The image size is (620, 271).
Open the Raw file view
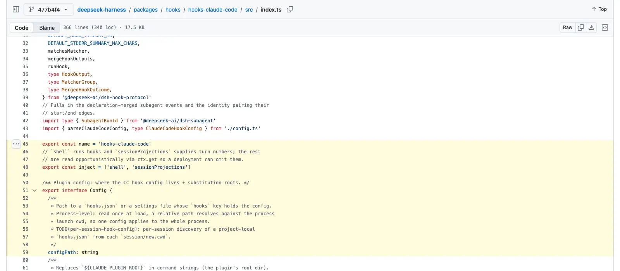[568, 27]
